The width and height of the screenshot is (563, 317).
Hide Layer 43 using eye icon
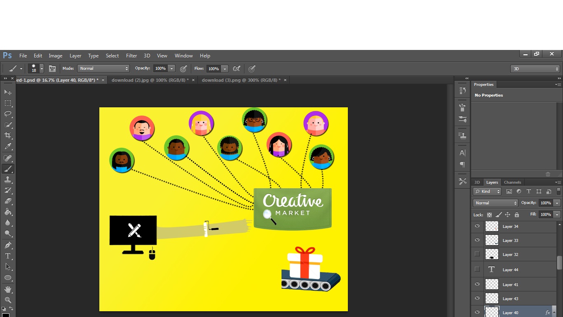477,298
